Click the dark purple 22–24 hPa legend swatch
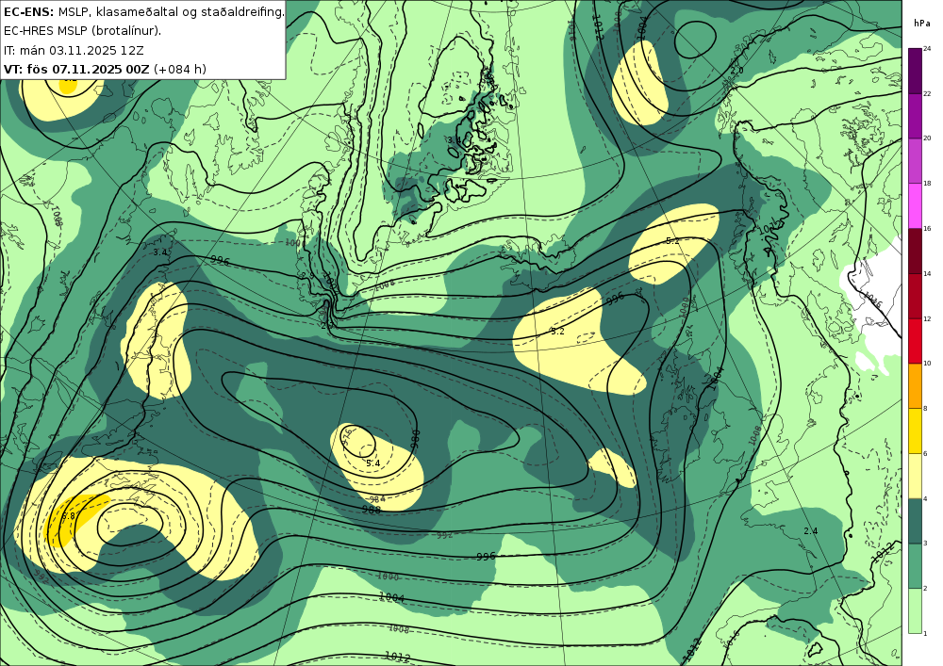Image resolution: width=943 pixels, height=666 pixels. click(x=915, y=71)
